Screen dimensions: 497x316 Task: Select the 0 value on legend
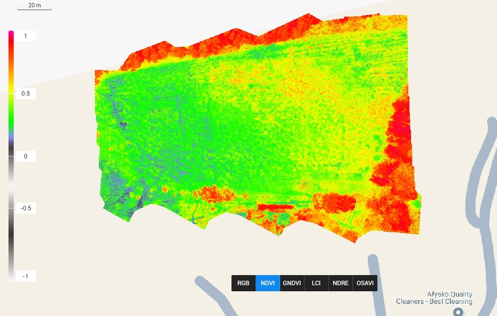click(x=25, y=156)
